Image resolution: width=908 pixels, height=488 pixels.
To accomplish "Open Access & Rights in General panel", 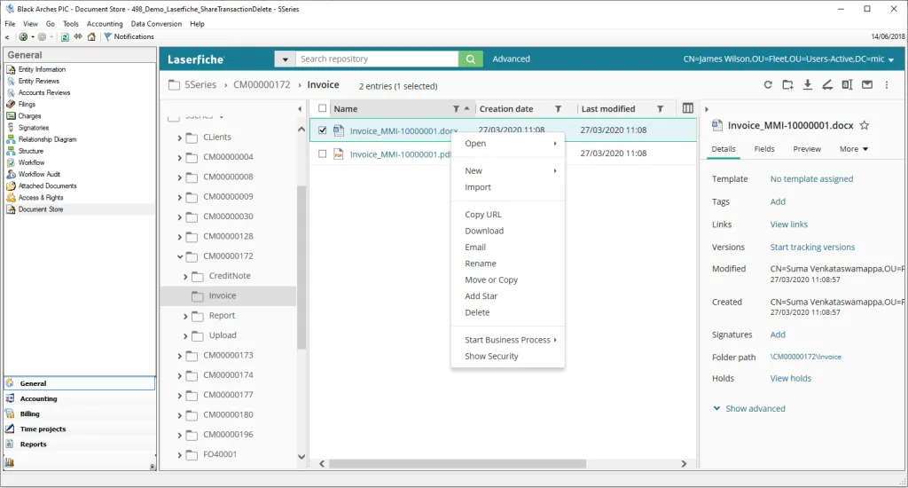I will pyautogui.click(x=41, y=198).
